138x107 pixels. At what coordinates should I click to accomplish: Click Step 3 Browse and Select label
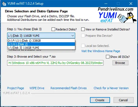pyautogui.click(x=31, y=57)
